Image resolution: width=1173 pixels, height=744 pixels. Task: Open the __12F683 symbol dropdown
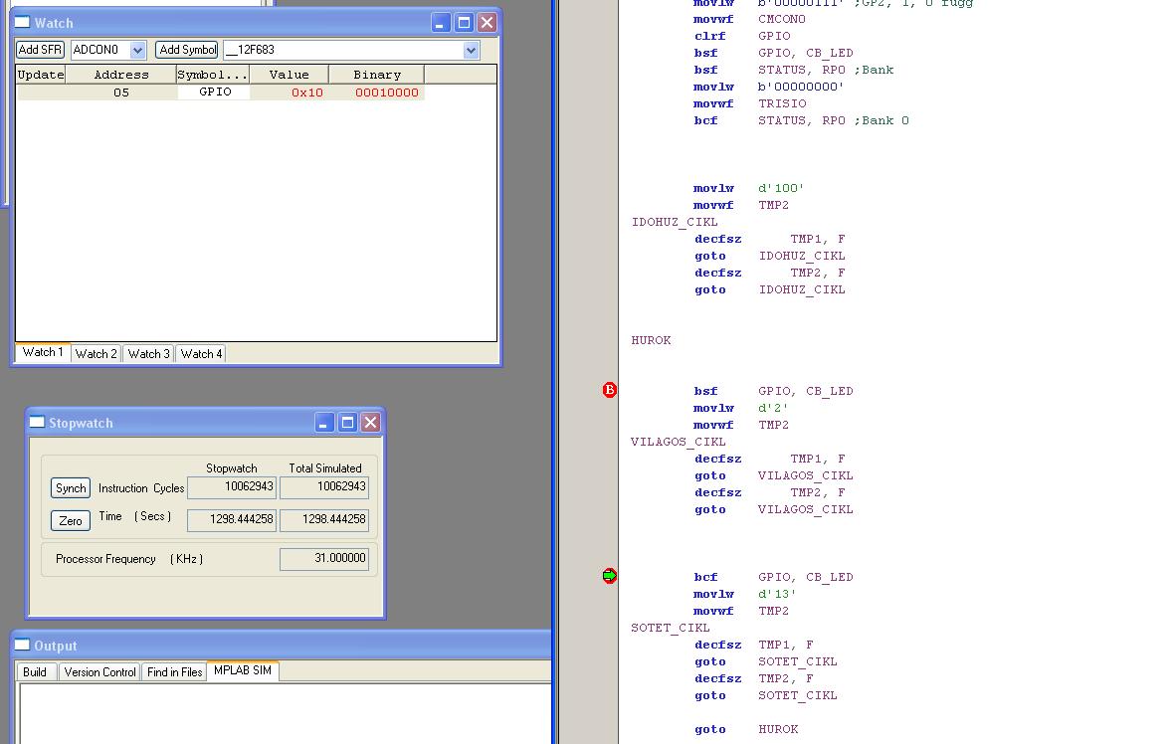click(x=471, y=50)
